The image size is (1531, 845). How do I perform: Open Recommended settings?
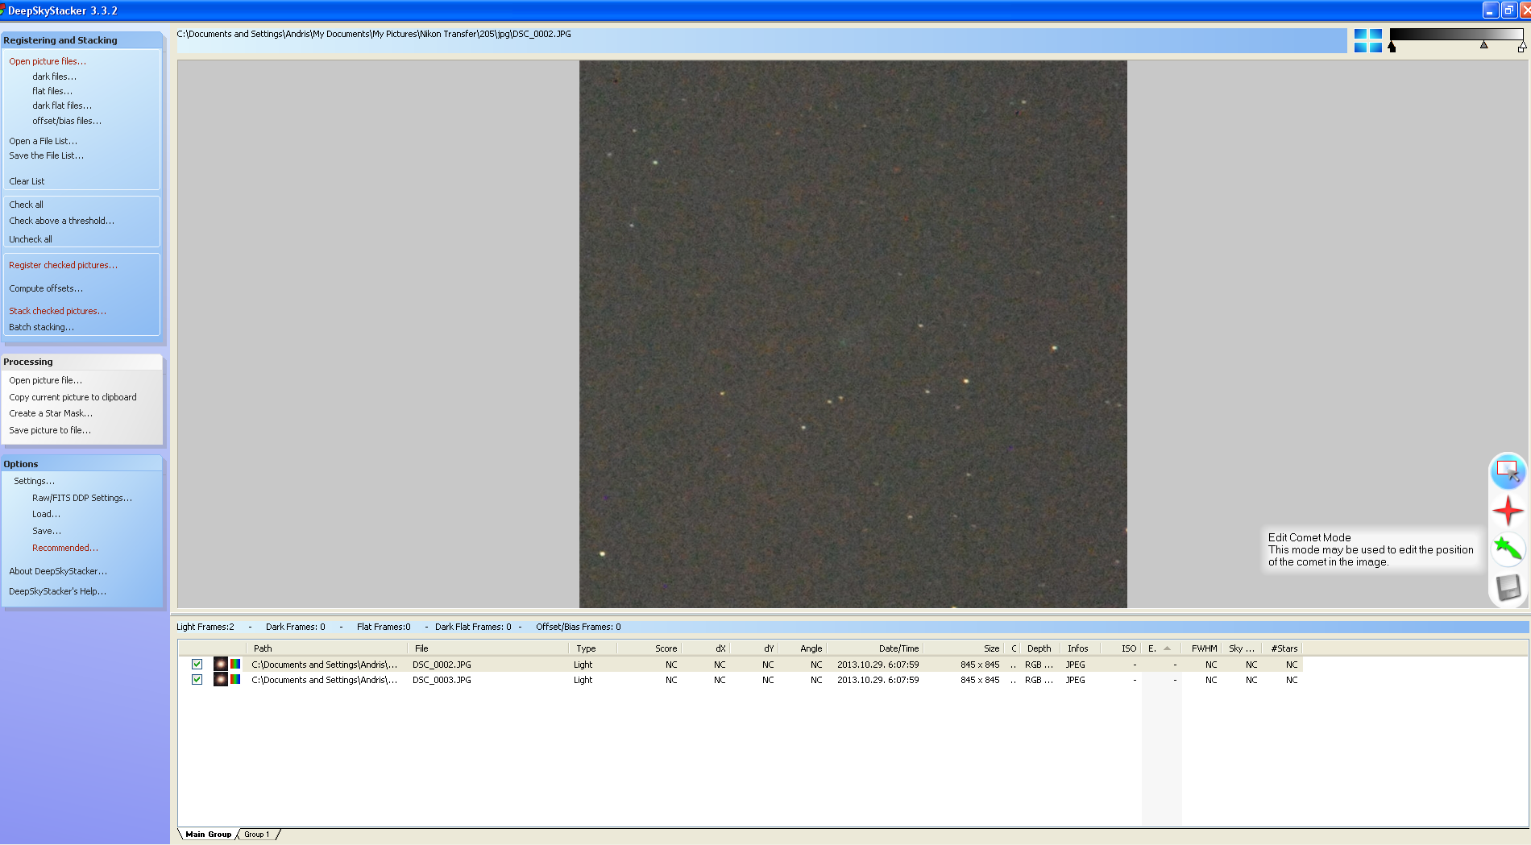pyautogui.click(x=65, y=548)
